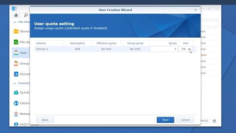Click the Back button in the wizard
Image resolution: width=236 pixels, height=133 pixels.
pyautogui.click(x=45, y=120)
